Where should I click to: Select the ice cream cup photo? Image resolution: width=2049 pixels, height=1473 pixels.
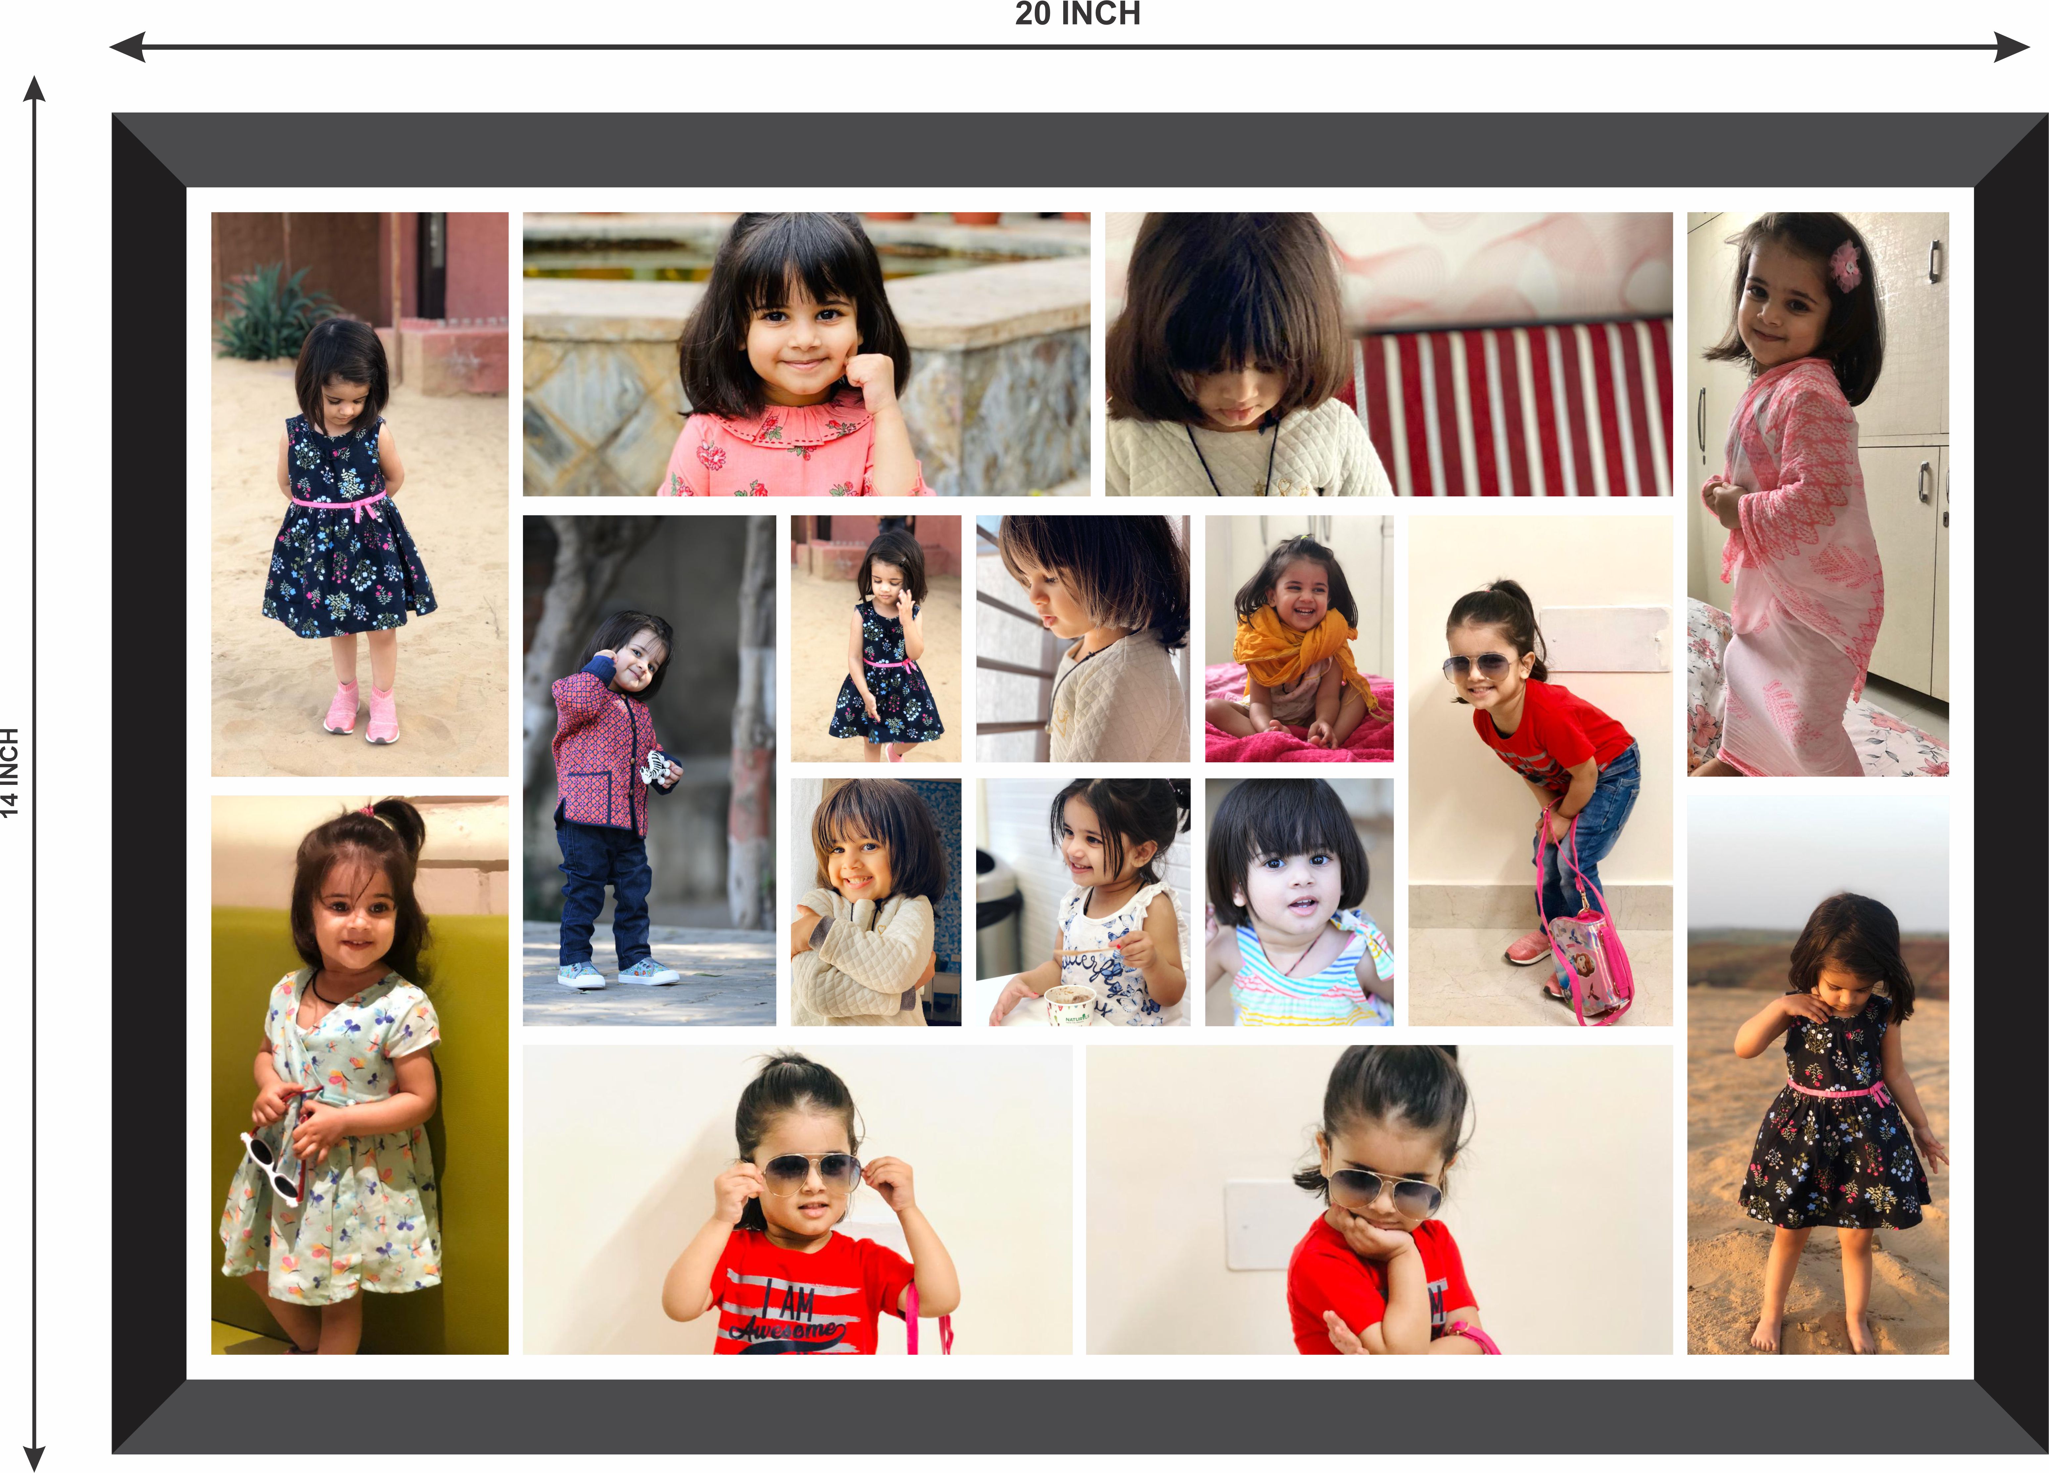pyautogui.click(x=1082, y=902)
